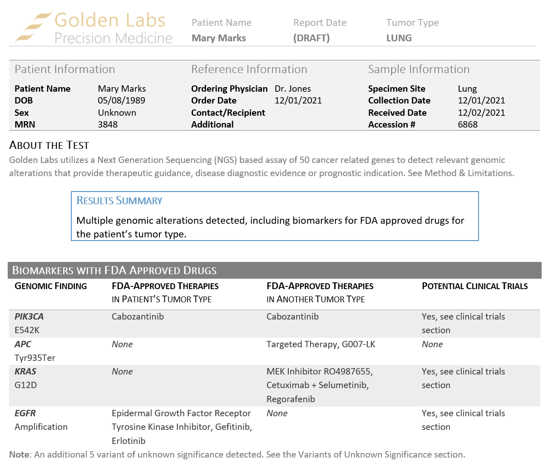Screen dimensions: 548x463
Task: Select the Tumor Type LUNG label
Action: [x=399, y=38]
